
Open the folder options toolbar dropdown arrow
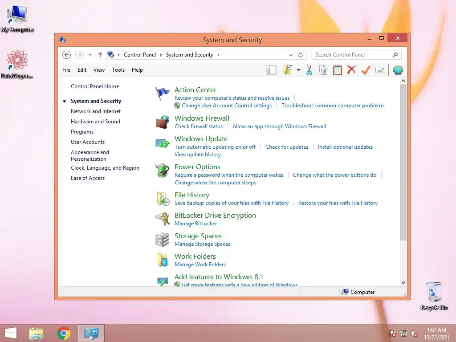[298, 70]
